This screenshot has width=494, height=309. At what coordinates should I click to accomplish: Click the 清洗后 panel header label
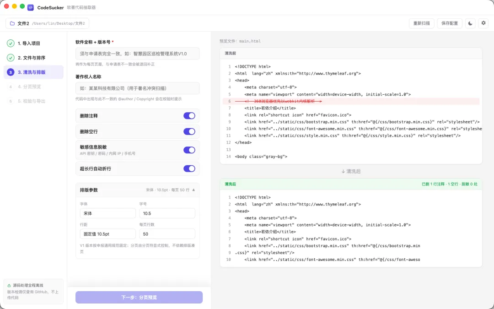[230, 184]
